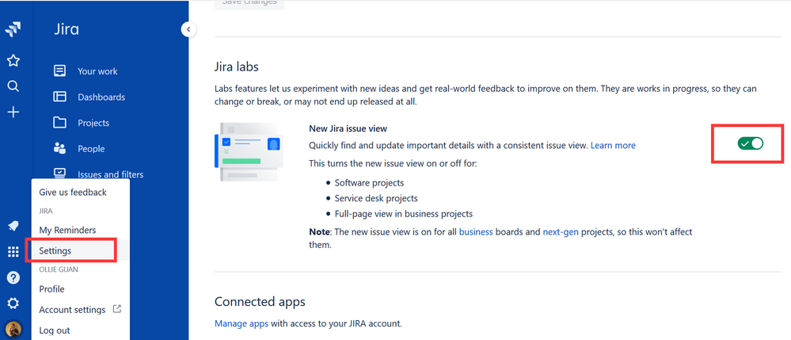
Task: Click the Jira logo icon
Action: [13, 29]
